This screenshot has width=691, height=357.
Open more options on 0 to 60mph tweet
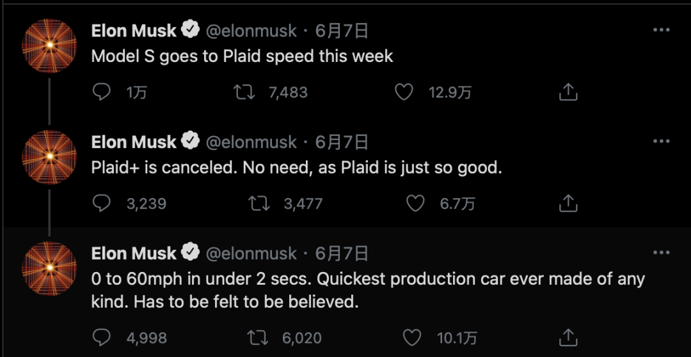click(x=661, y=253)
